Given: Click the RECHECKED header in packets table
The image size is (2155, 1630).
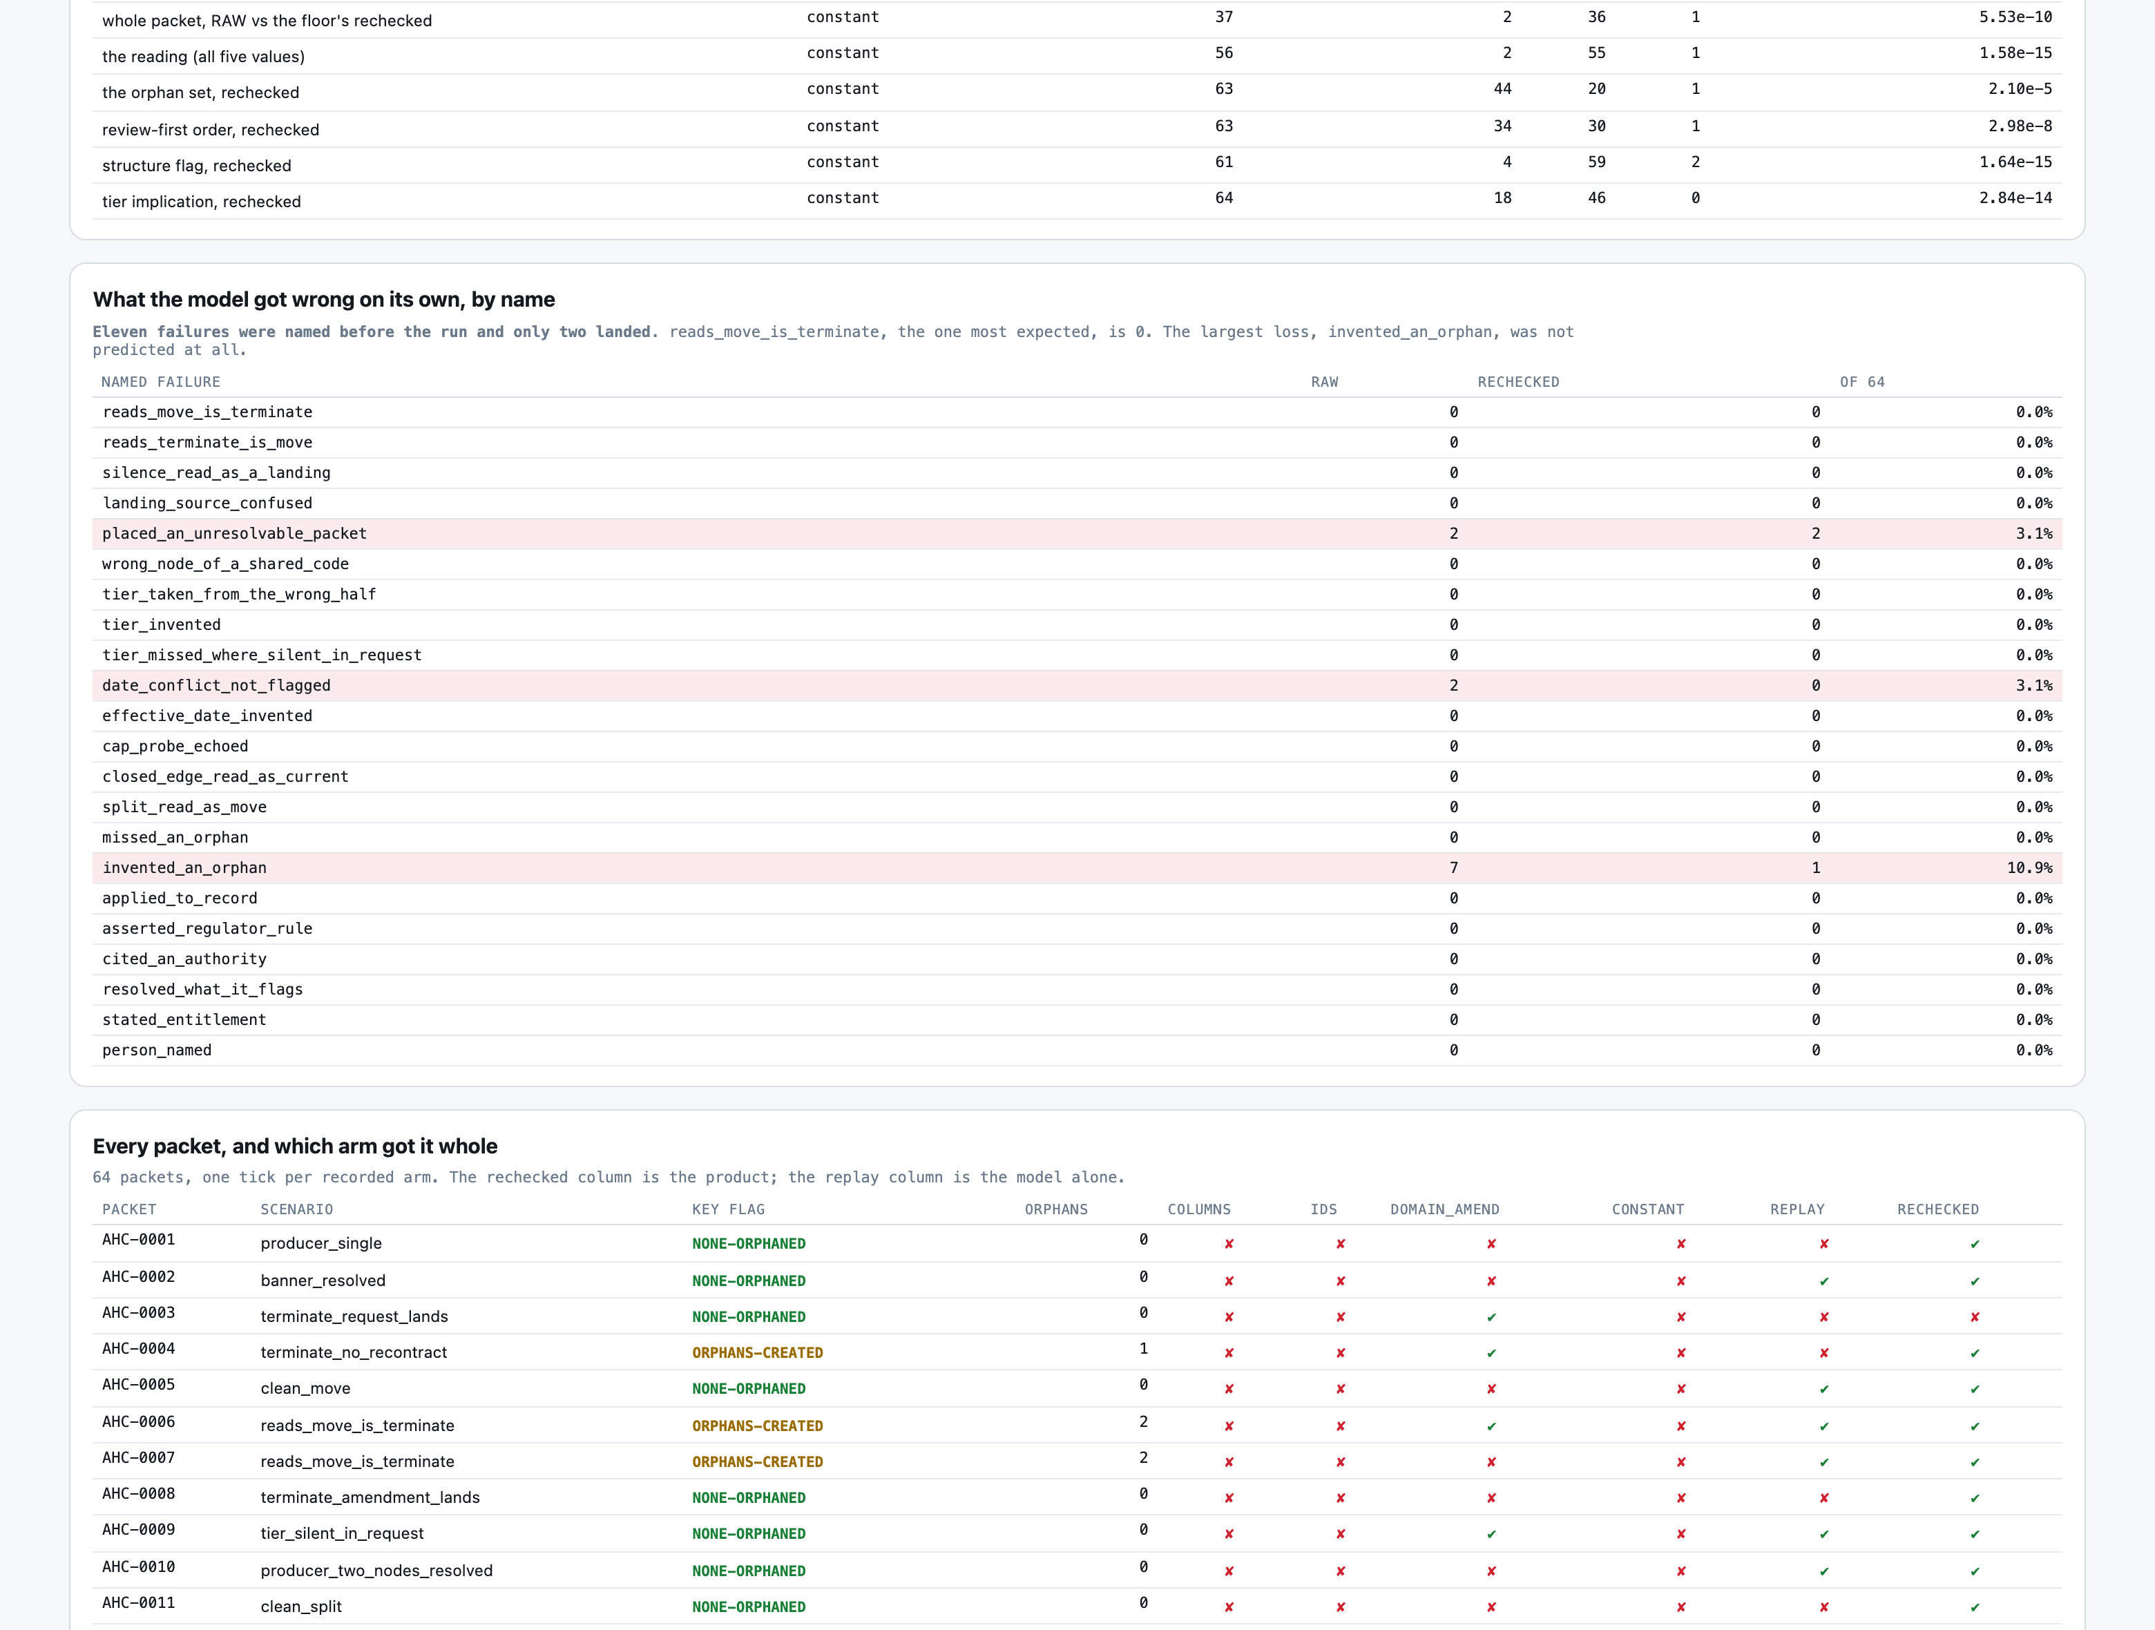Looking at the screenshot, I should click(1937, 1209).
